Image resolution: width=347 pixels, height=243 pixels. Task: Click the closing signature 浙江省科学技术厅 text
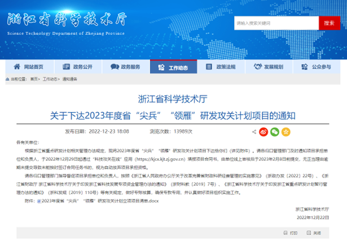pyautogui.click(x=312, y=209)
